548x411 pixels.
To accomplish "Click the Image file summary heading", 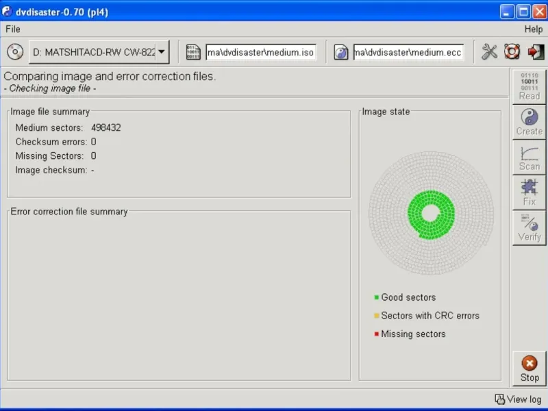I will pos(50,112).
